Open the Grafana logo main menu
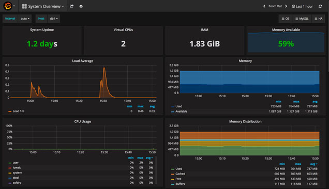 8,6
